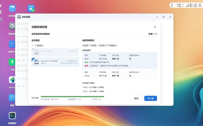Viewport: 203px width, 126px height.
Task: Open the 资源监控 desktop app
Action: [12, 116]
